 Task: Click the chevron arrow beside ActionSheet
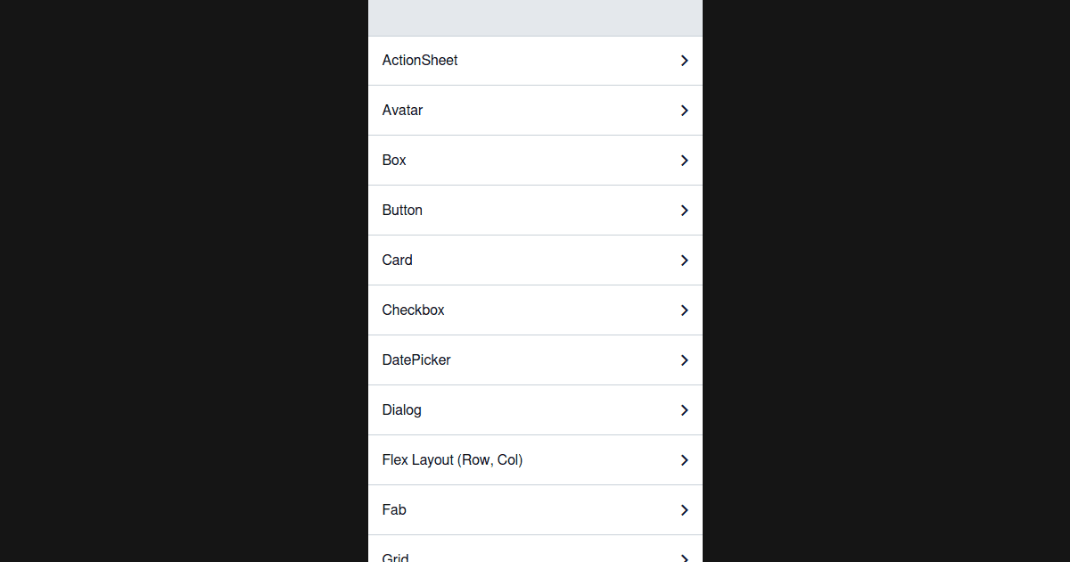[684, 61]
